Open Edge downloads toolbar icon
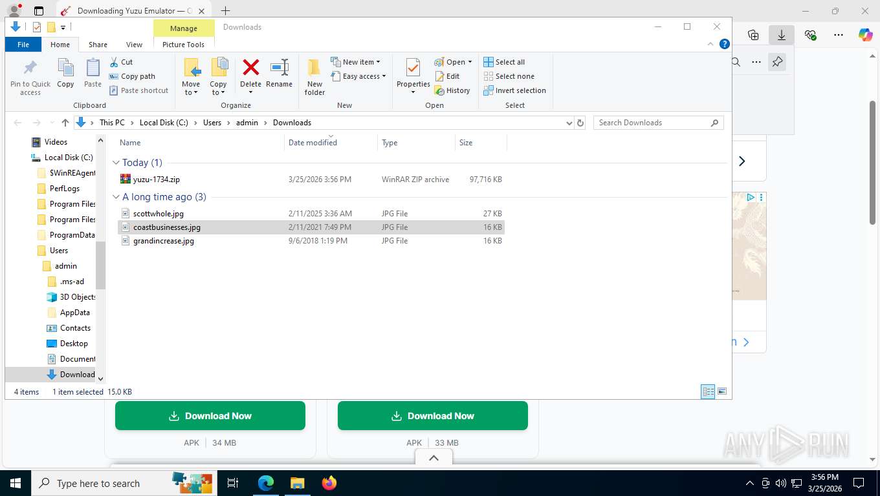 (x=781, y=35)
